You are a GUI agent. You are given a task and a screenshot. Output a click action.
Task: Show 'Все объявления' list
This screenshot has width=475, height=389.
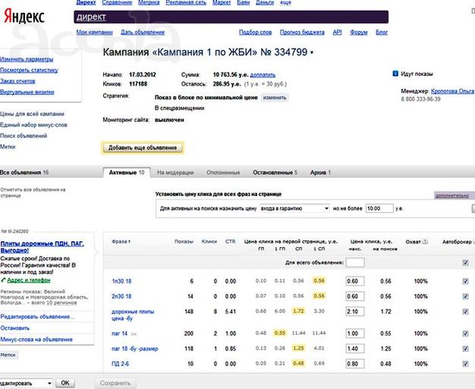pyautogui.click(x=24, y=173)
